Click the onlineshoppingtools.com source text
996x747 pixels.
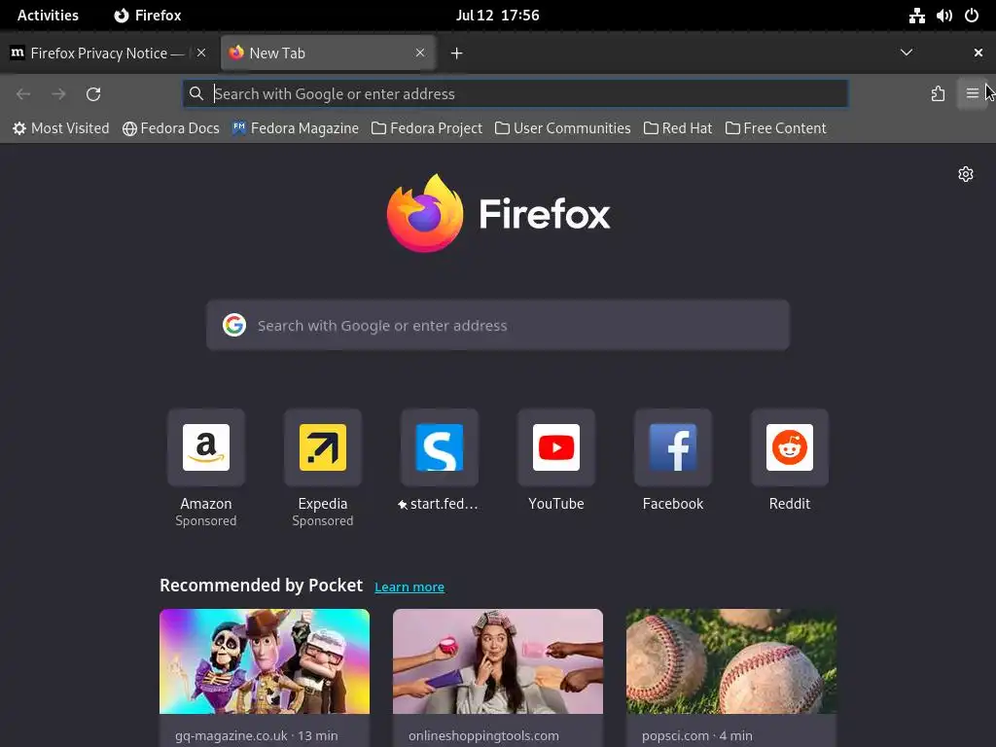click(483, 735)
